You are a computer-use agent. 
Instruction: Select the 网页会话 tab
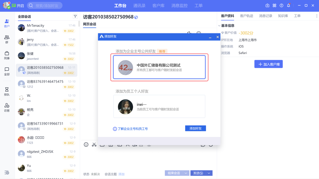coord(89,24)
